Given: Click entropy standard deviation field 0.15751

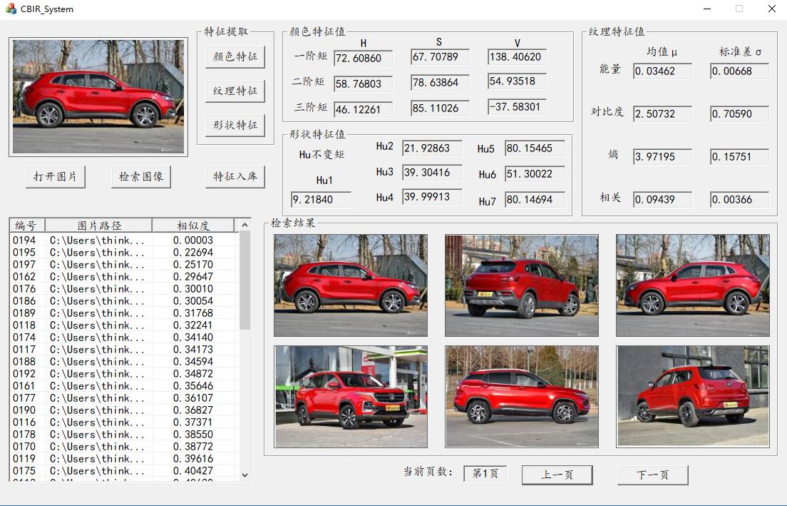Looking at the screenshot, I should 739,156.
